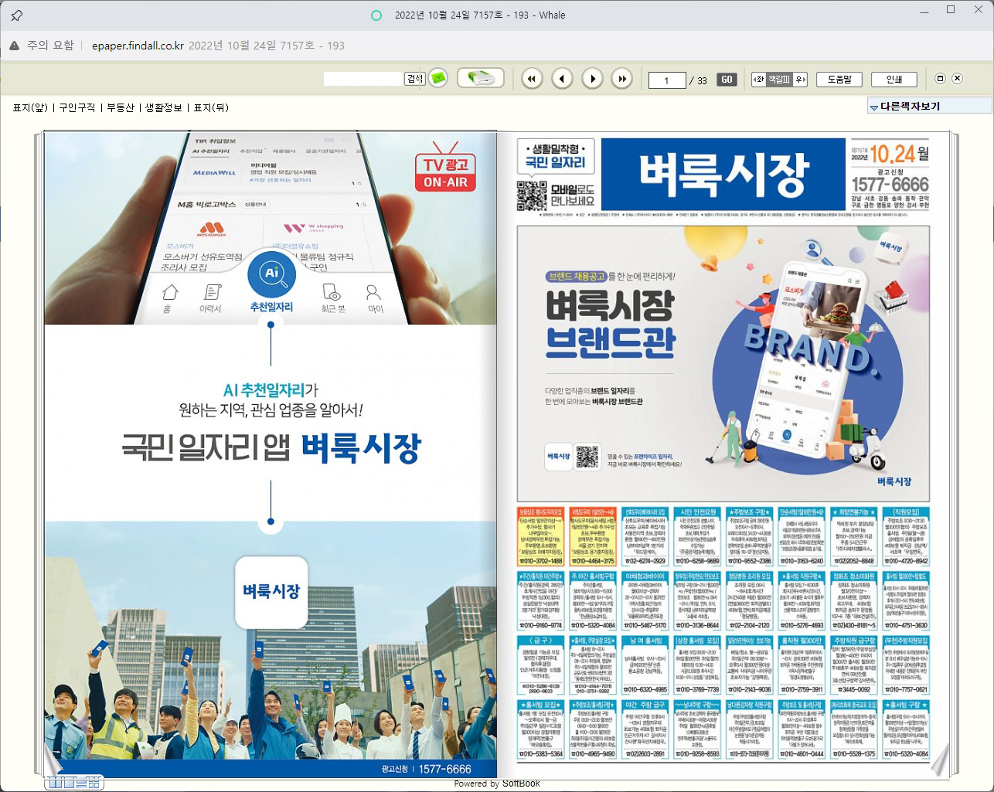Click the GO button
The height and width of the screenshot is (792, 994).
coord(727,79)
